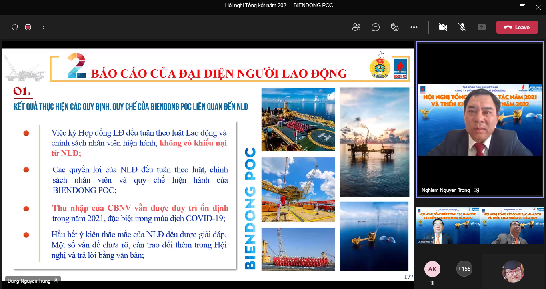Click the AK participant avatar

click(432, 269)
